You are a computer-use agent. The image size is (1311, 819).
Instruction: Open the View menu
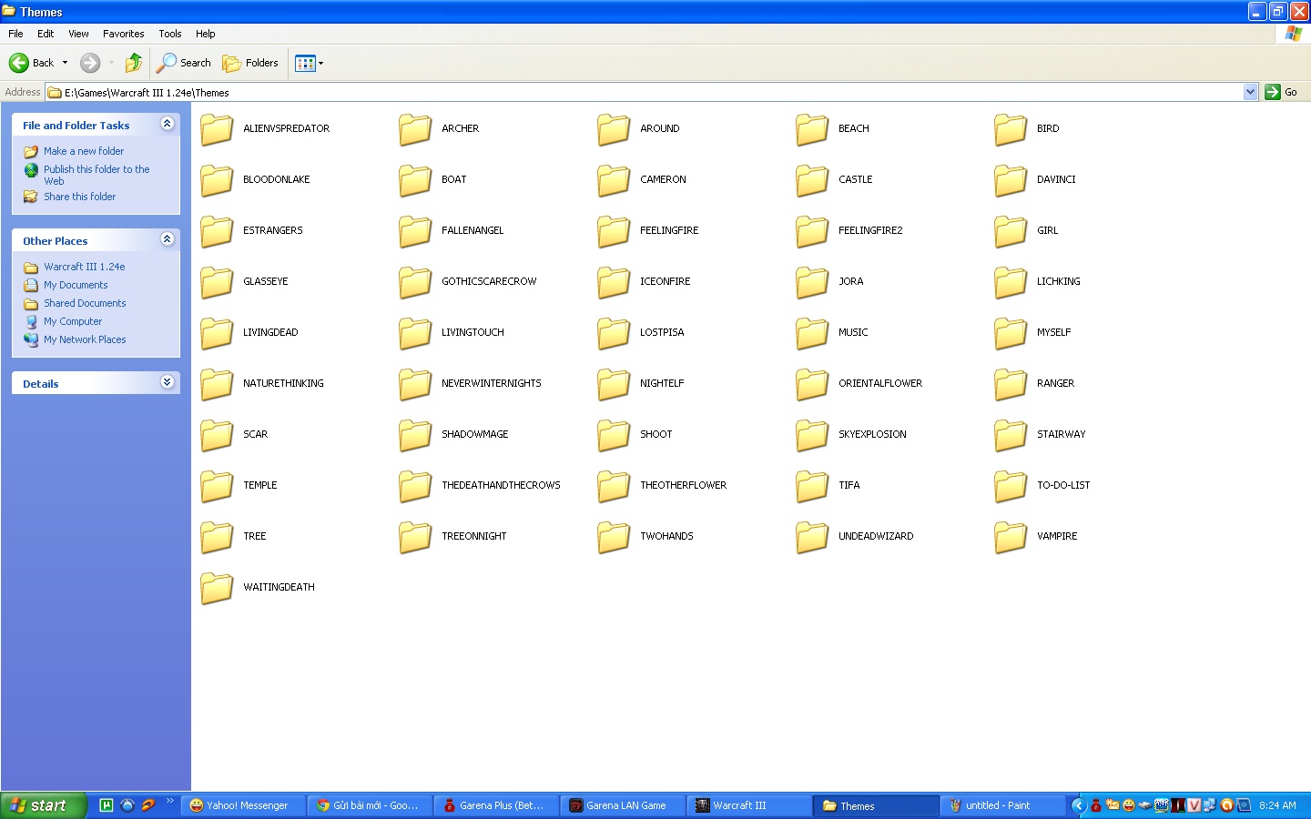(78, 34)
